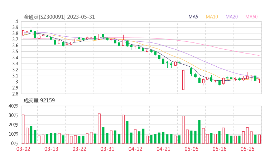Select the first red volume bar at 03-02
This screenshot has height=157, width=265.
(23, 129)
